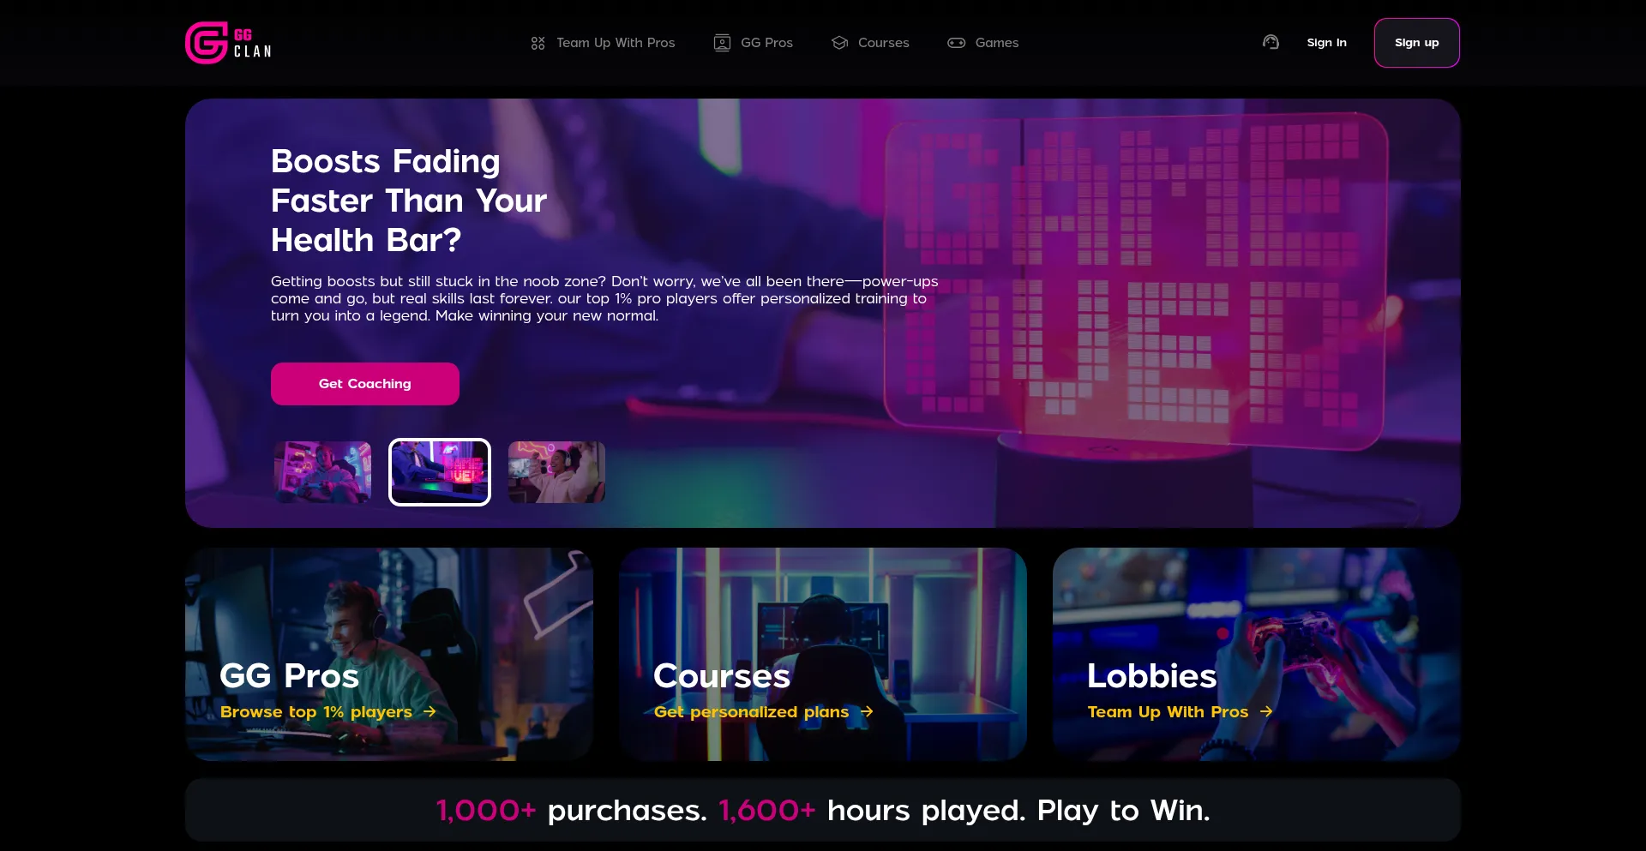Open the Courses navigation item
Screen dimensions: 1646x851
tap(883, 43)
